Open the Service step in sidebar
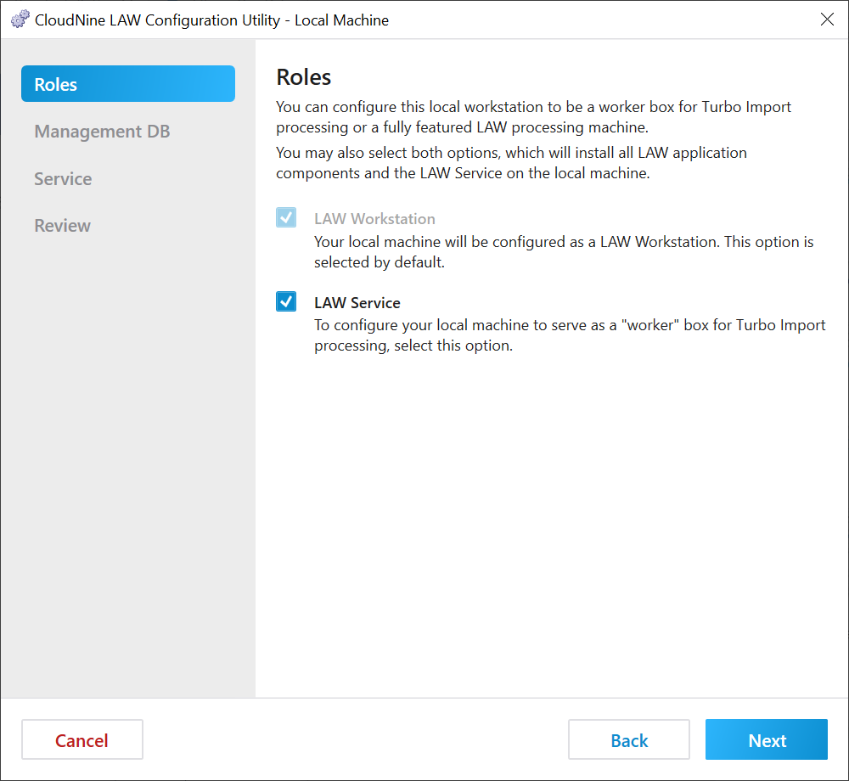Screen dimensions: 849x781 [x=63, y=178]
